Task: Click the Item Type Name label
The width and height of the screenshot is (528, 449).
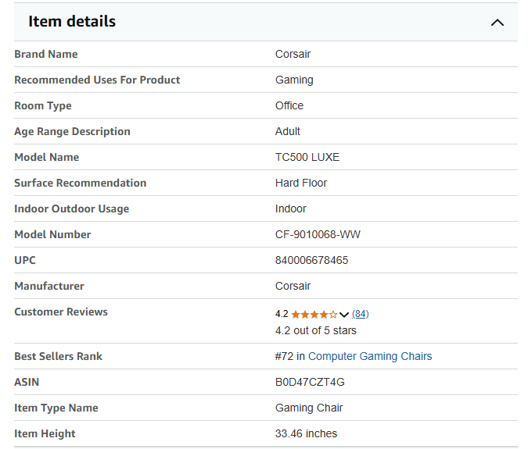Action: [x=56, y=408]
